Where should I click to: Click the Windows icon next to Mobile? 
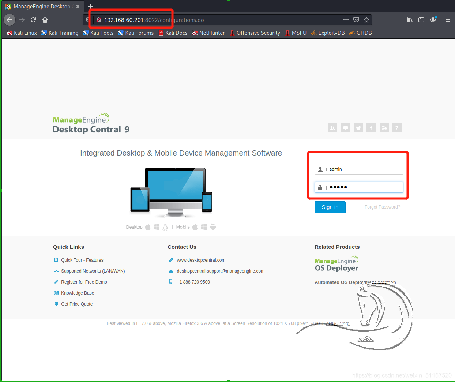pyautogui.click(x=204, y=227)
